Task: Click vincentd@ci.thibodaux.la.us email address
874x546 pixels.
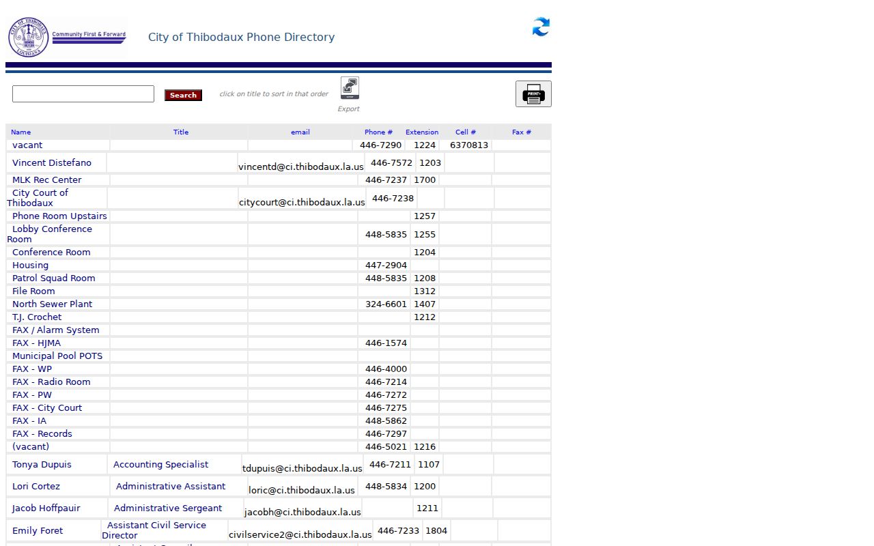Action: point(301,167)
